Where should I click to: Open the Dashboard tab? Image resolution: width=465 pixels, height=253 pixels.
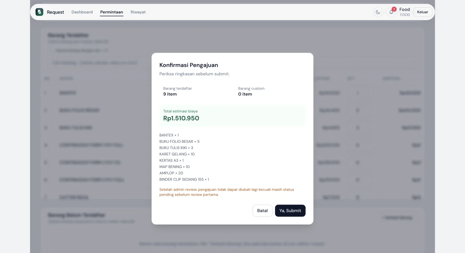pyautogui.click(x=82, y=12)
